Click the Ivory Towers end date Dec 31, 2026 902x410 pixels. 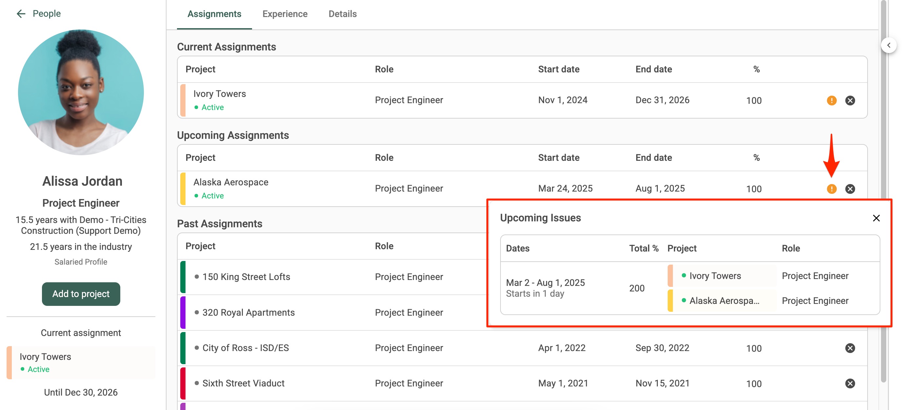pos(662,100)
